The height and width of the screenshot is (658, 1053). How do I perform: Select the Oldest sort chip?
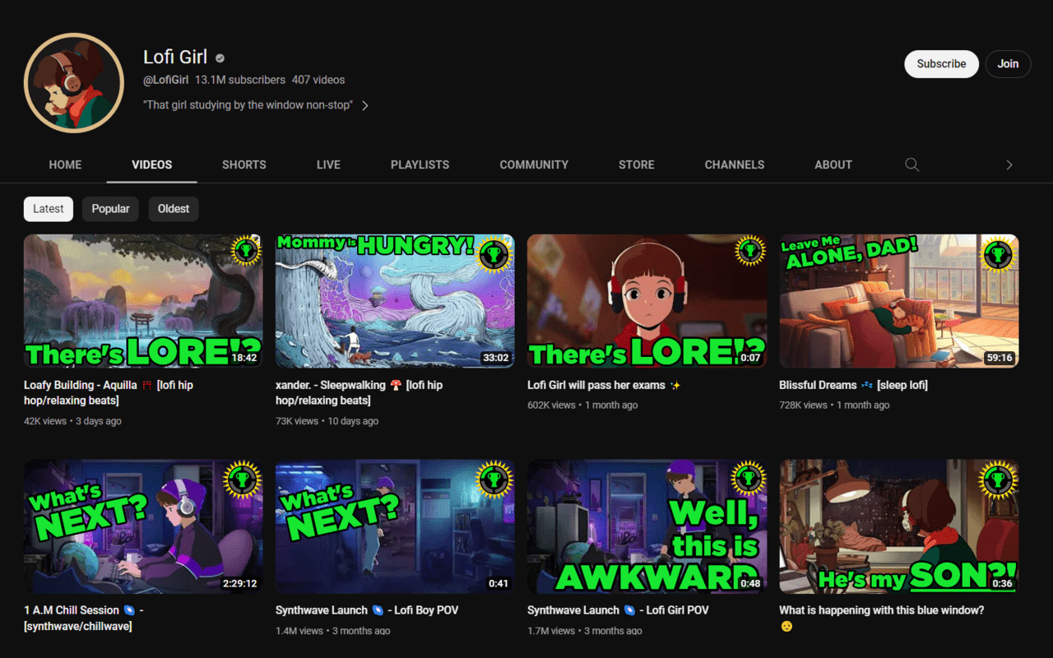point(174,209)
